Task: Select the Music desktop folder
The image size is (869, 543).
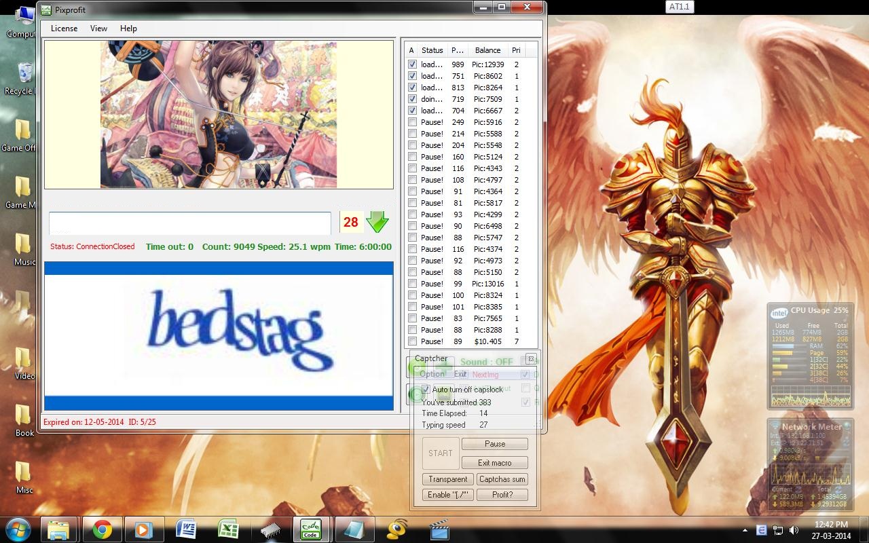Action: [x=23, y=249]
